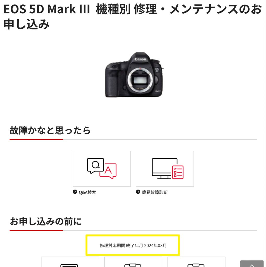
Task: Click the Canon logo on the camera
Action: 140,59
